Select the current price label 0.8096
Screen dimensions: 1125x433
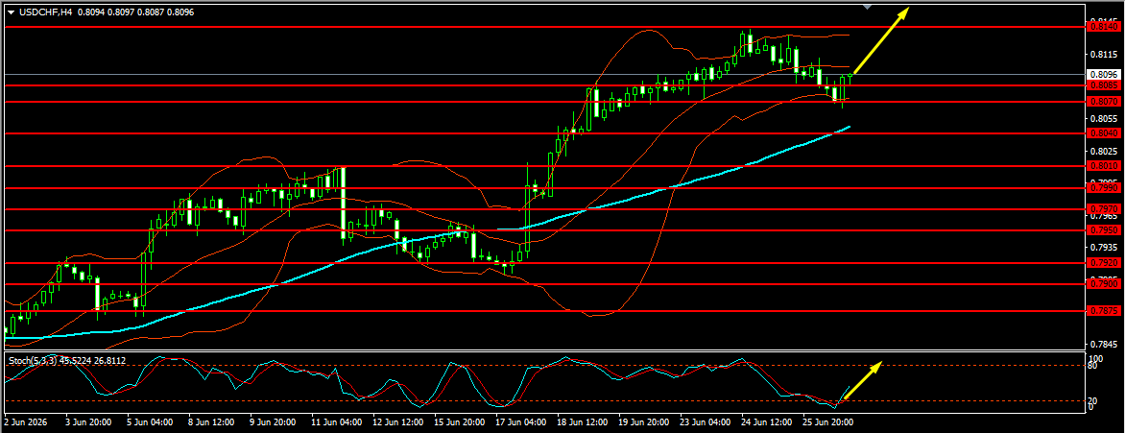pyautogui.click(x=1103, y=74)
